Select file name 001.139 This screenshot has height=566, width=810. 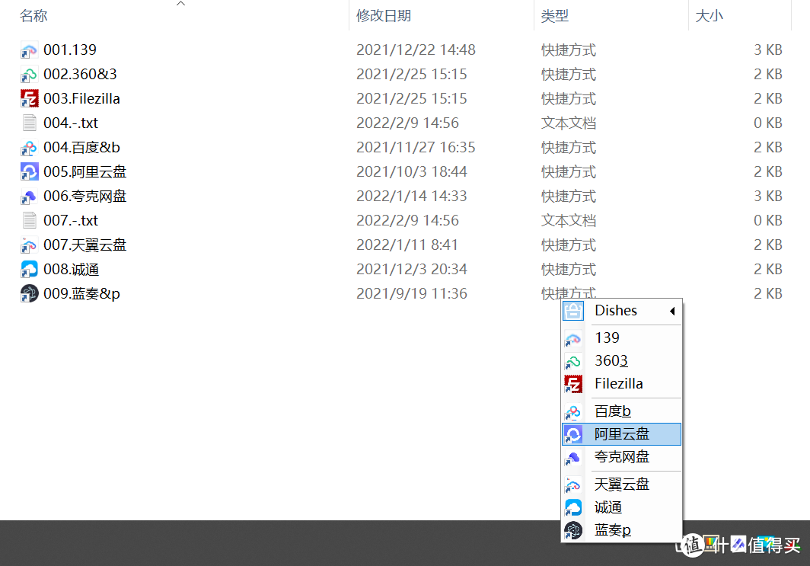coord(70,50)
